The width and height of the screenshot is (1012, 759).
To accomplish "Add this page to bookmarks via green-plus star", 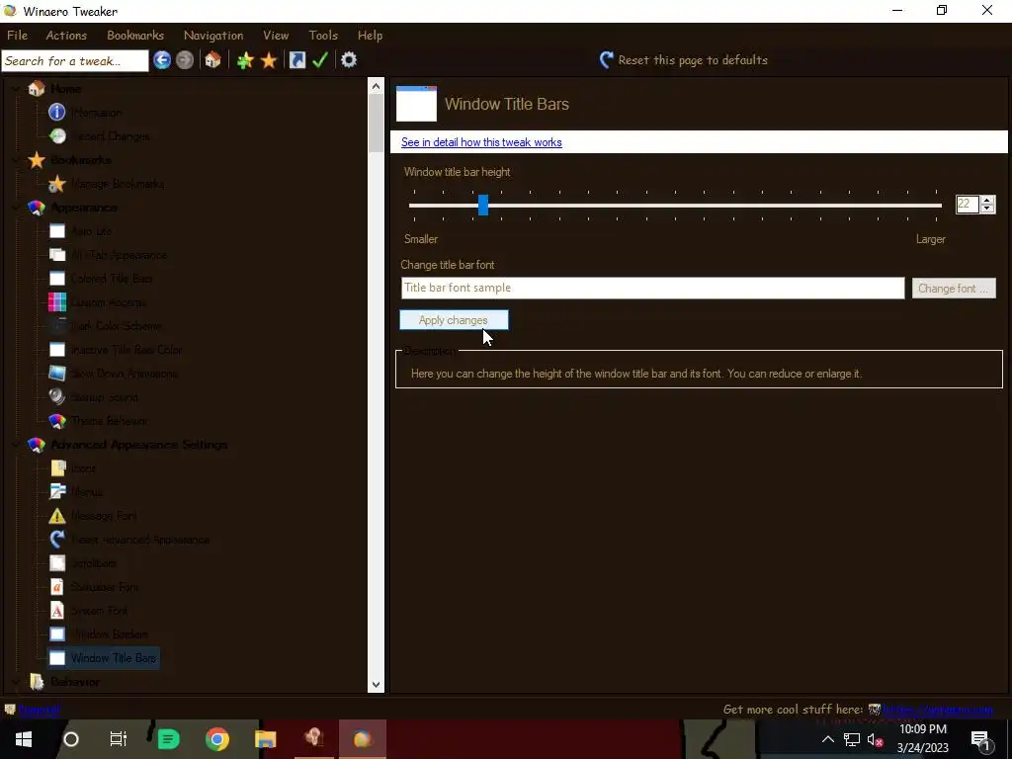I will [245, 60].
